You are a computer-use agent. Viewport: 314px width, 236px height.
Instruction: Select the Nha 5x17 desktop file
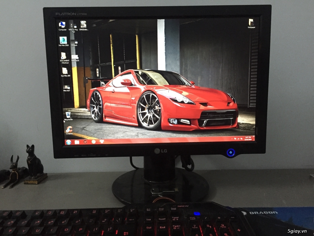click(67, 87)
